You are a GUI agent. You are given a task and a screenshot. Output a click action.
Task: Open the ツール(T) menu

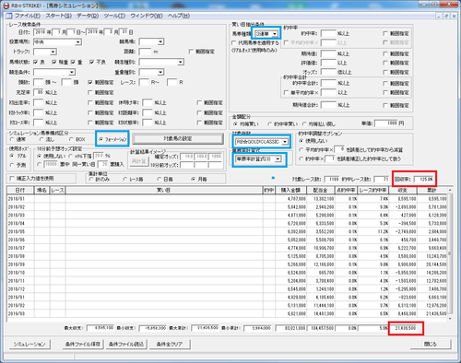pos(114,16)
